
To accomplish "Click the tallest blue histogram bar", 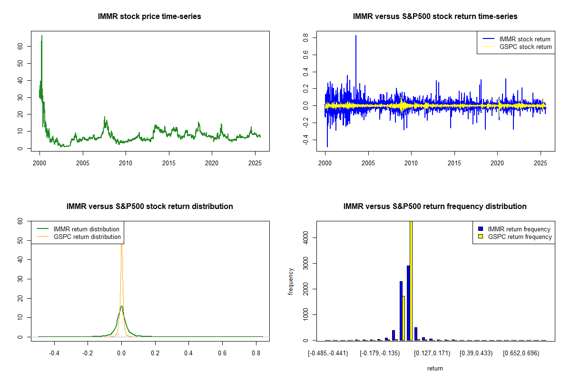I will (x=408, y=304).
